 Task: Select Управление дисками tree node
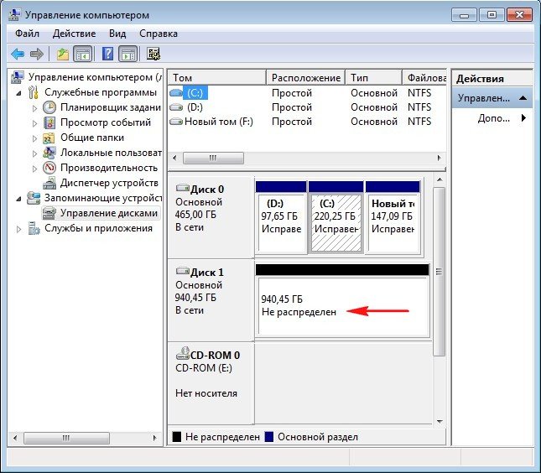point(108,213)
